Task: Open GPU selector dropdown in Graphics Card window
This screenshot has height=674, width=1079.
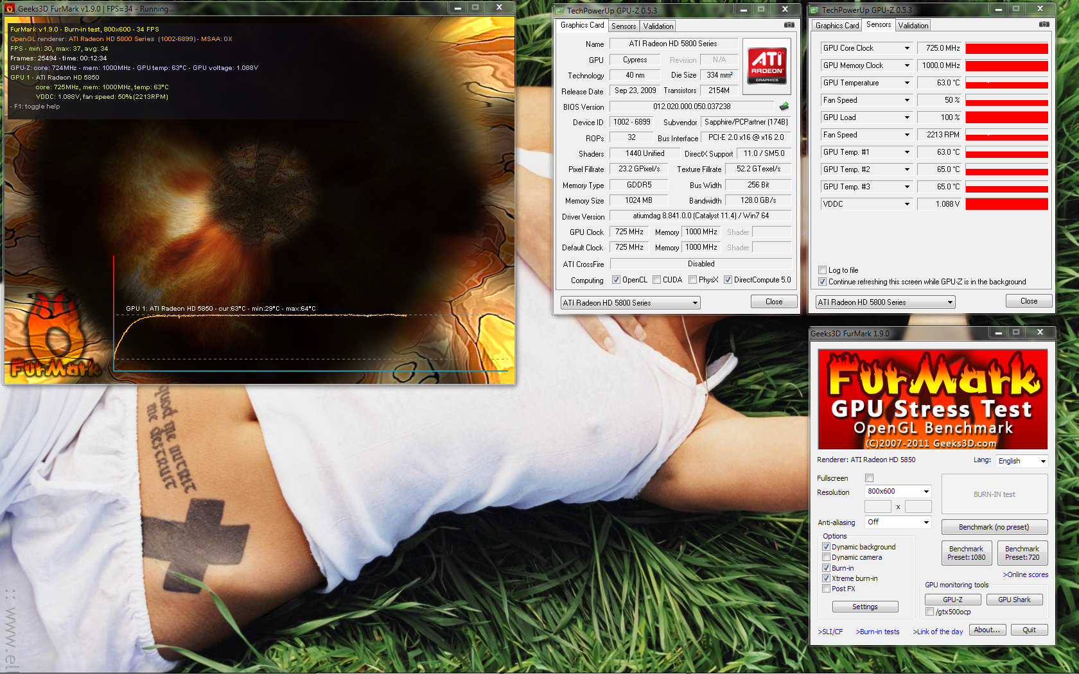Action: click(630, 303)
